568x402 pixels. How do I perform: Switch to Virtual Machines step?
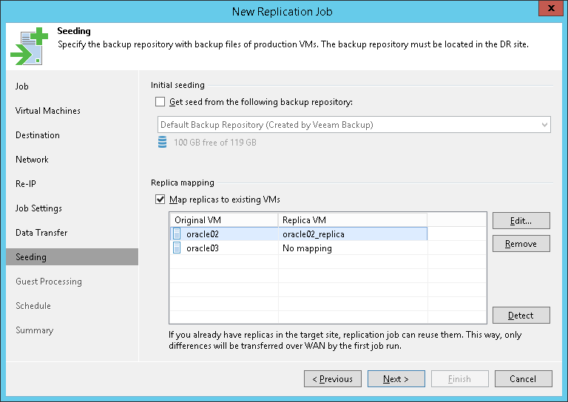click(48, 111)
